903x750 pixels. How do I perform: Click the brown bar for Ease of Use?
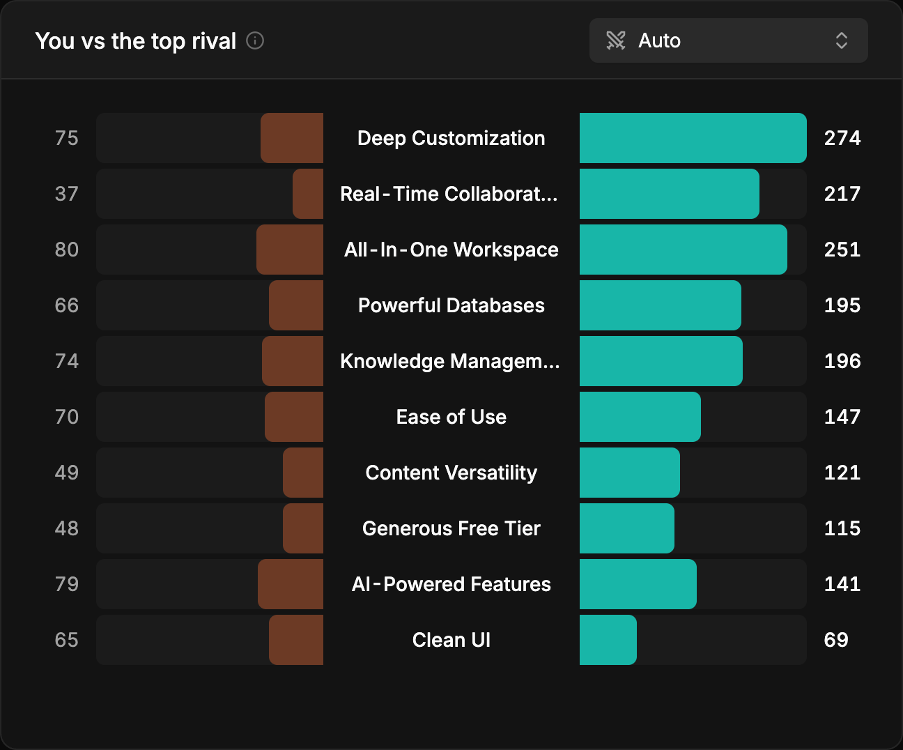tap(294, 417)
